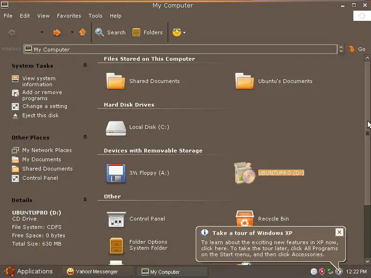Open the Shared Documents folder icon
The height and width of the screenshot is (278, 371).
click(x=115, y=81)
